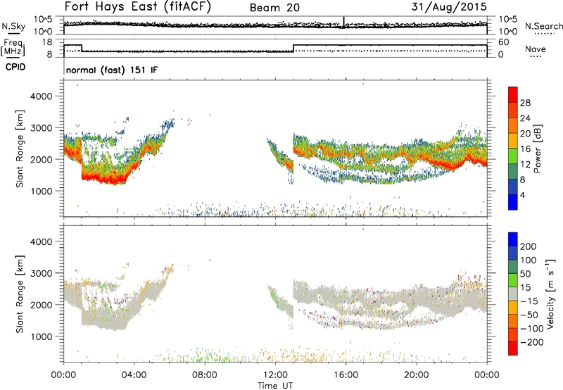
Task: Click the 'Time UT' axis title
Action: [x=275, y=386]
